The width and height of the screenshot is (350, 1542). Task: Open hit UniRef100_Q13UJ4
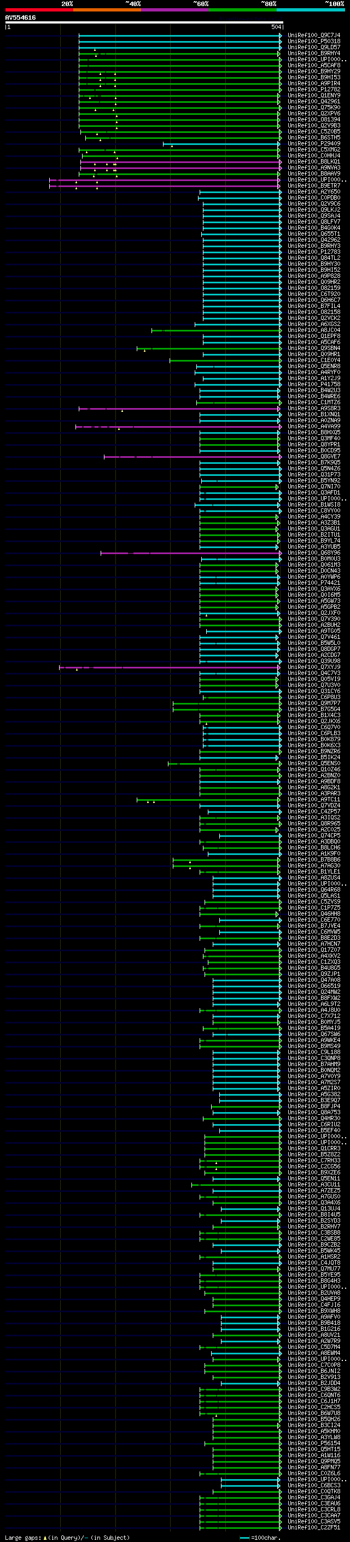pos(313,1208)
